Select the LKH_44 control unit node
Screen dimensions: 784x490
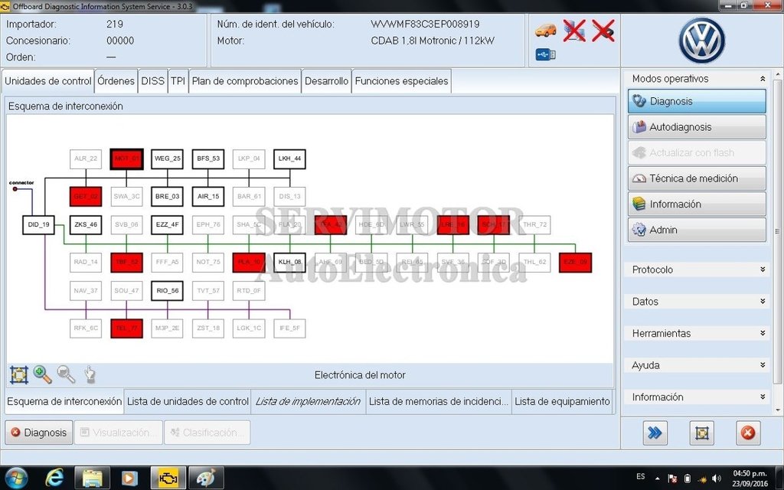click(x=290, y=159)
